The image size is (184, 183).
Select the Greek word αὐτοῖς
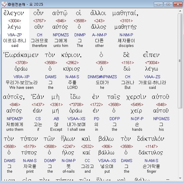coord(14,97)
